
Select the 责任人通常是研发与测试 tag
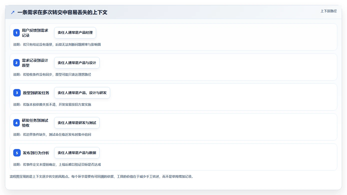click(77, 123)
